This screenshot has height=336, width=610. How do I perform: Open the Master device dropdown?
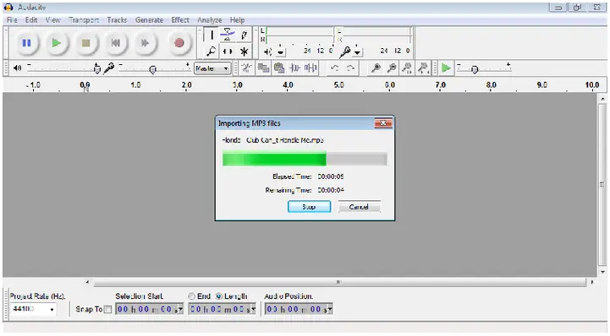tap(212, 68)
